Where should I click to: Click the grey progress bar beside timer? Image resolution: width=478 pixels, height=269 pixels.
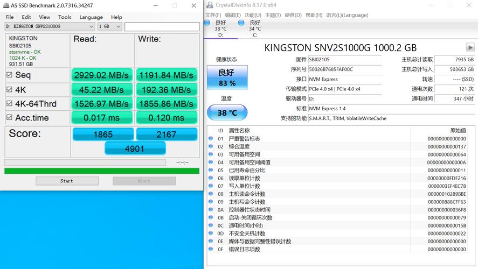85,162
